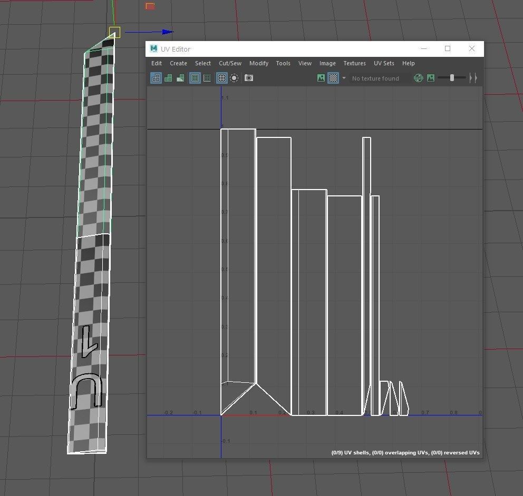Toggle the UV grid display icon
The height and width of the screenshot is (496, 523).
(x=221, y=78)
